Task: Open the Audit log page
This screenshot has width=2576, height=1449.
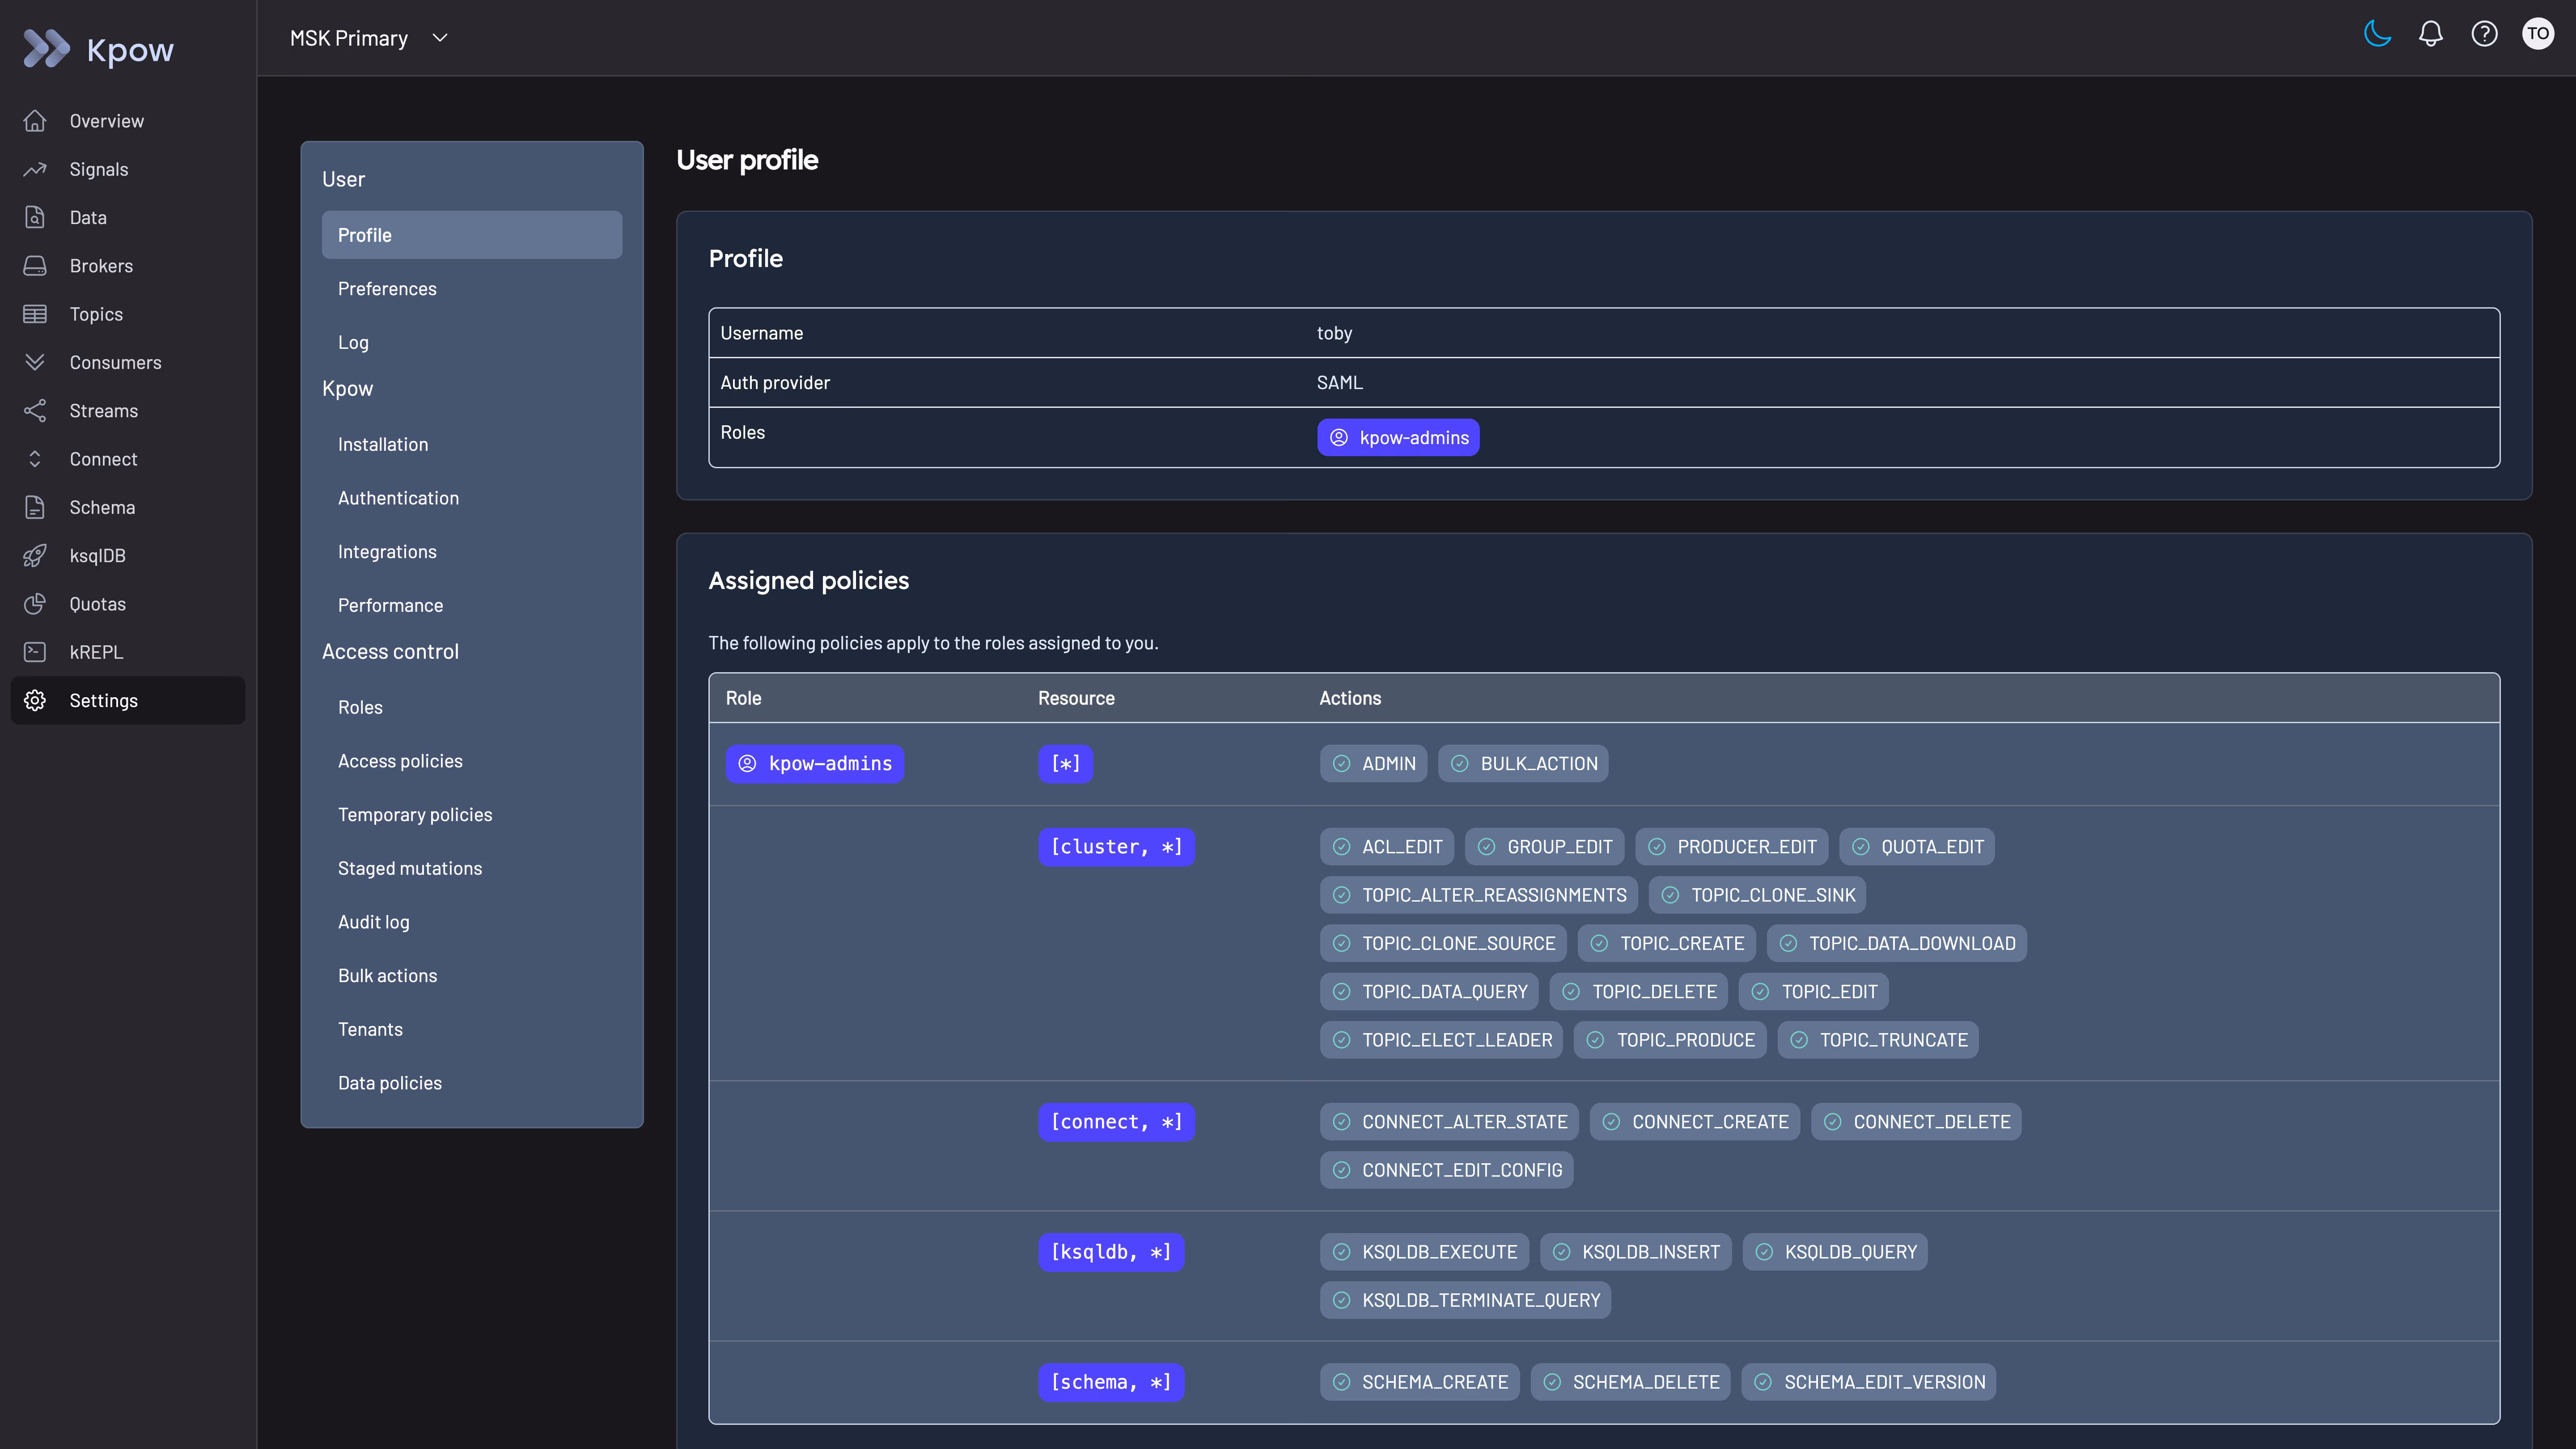Action: tap(374, 922)
